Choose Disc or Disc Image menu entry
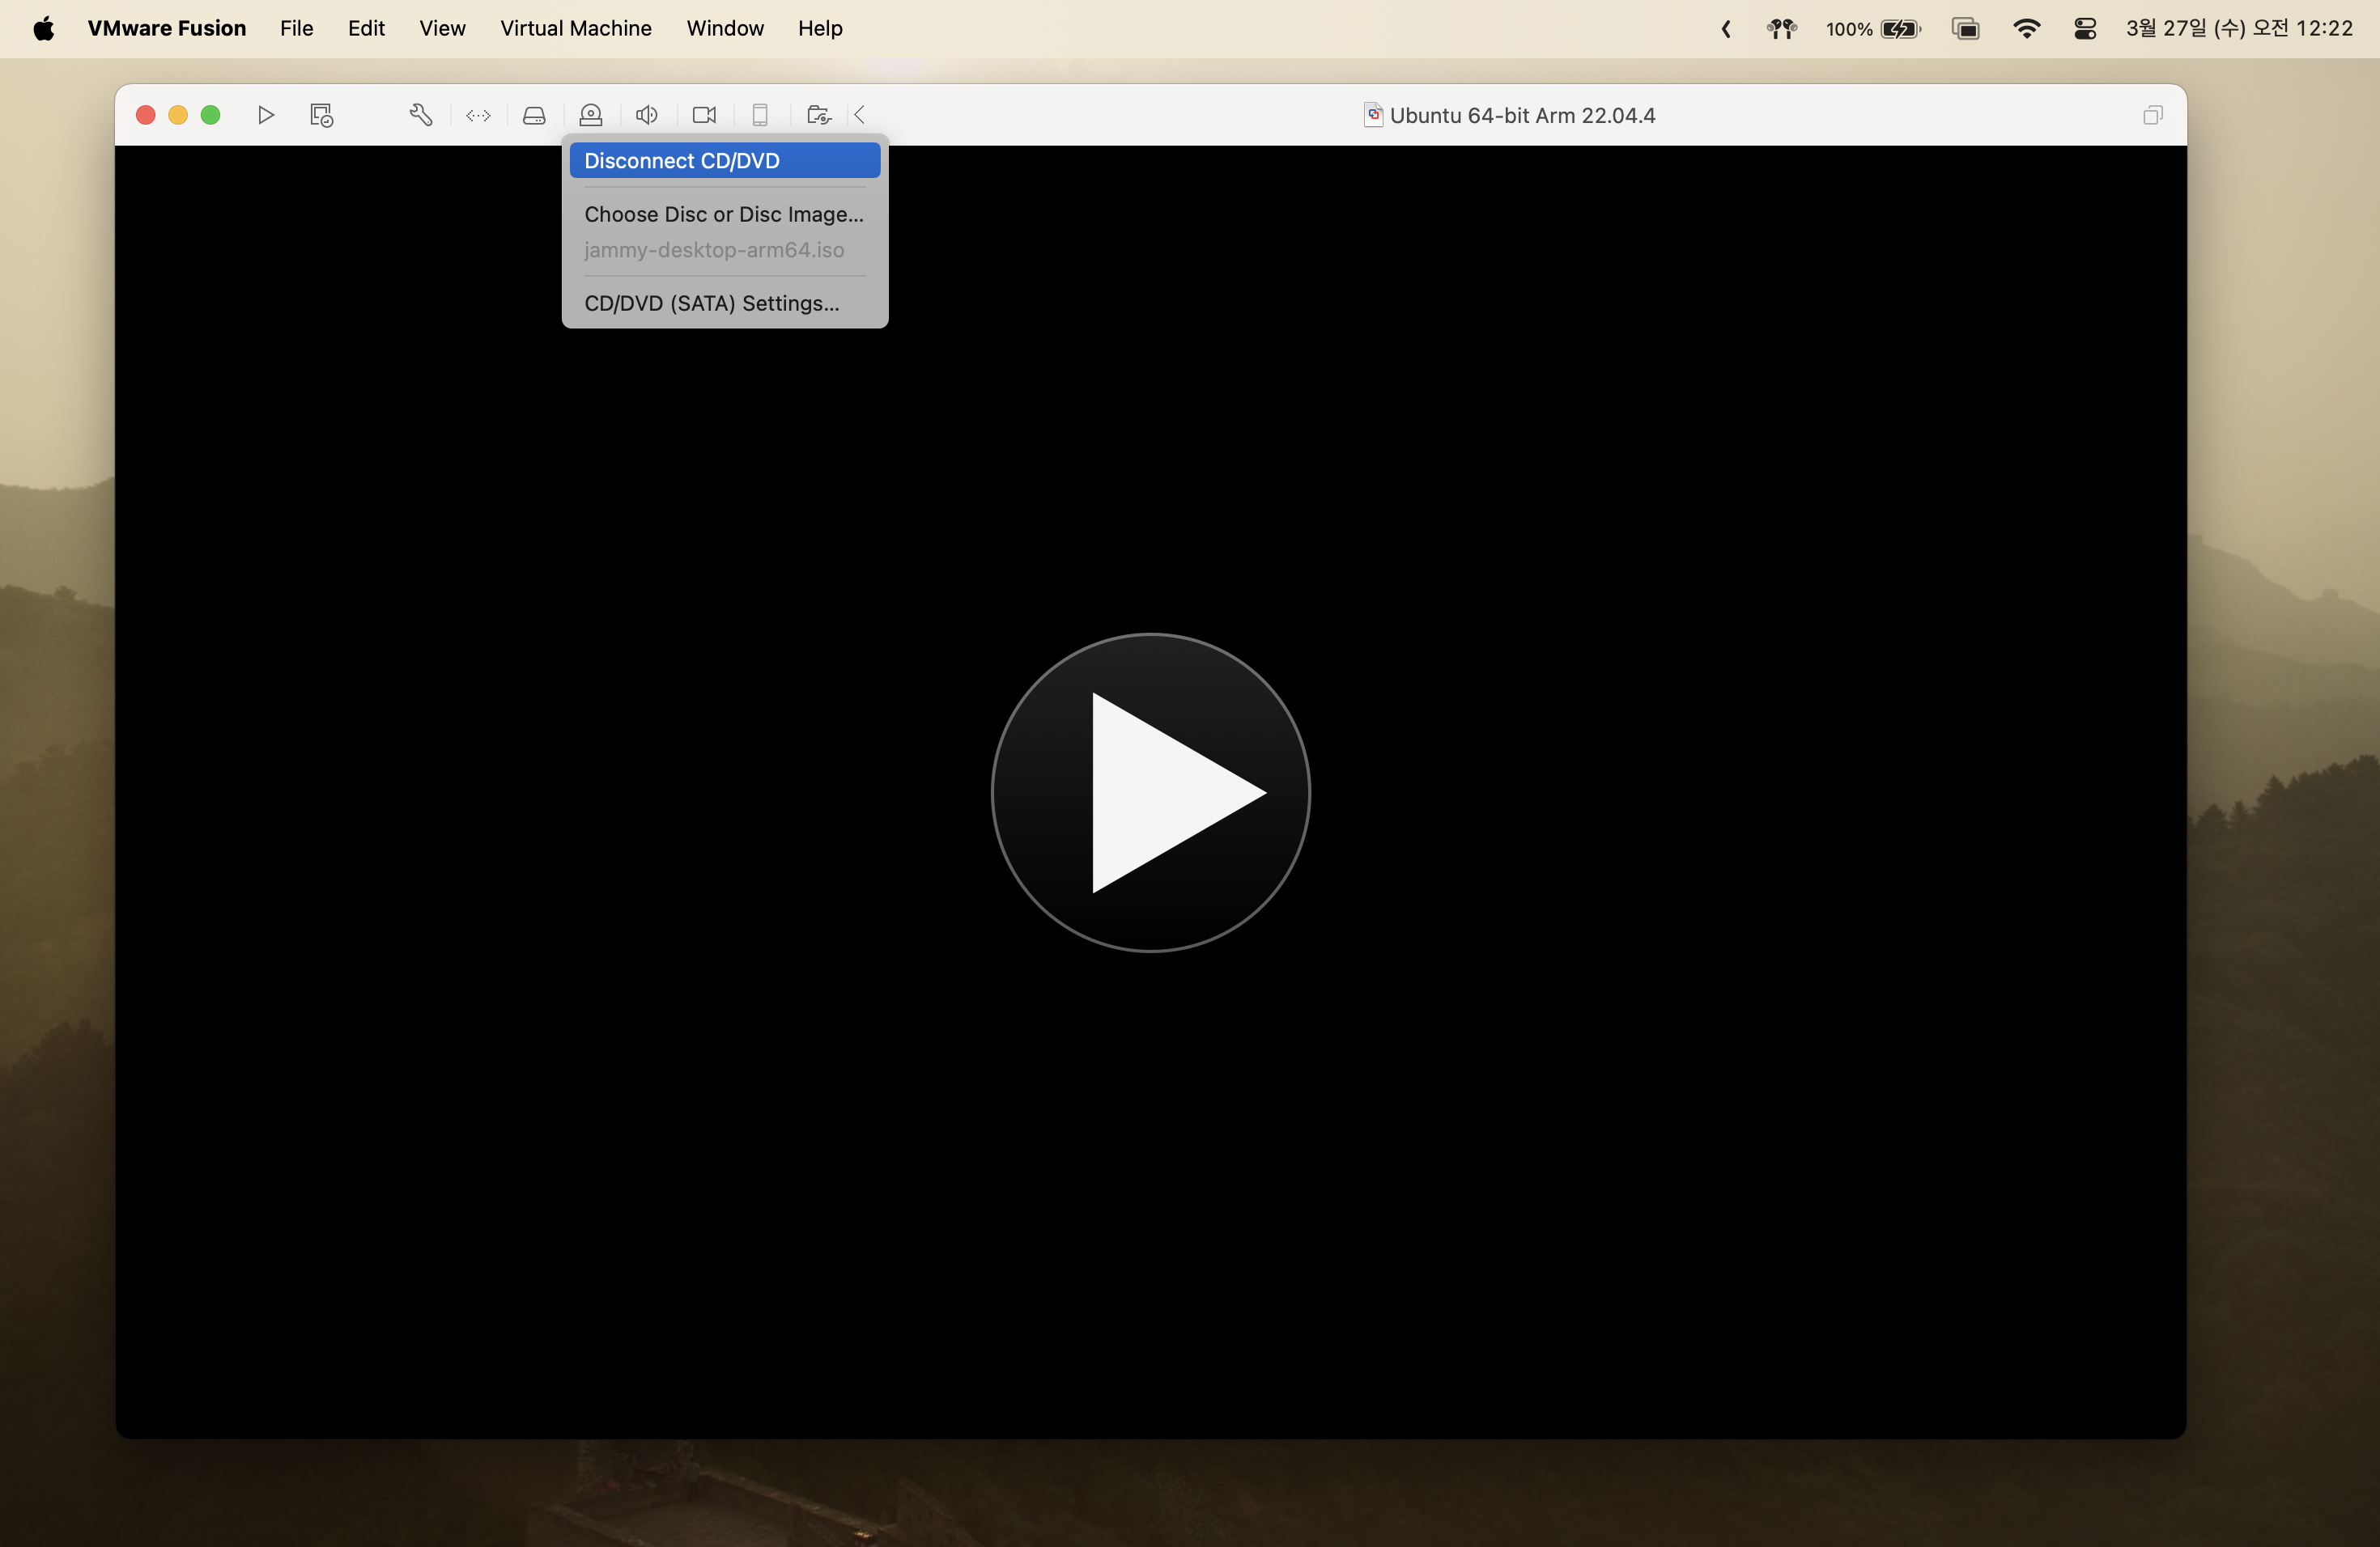Screen dimensions: 2380x1547 click(x=724, y=214)
